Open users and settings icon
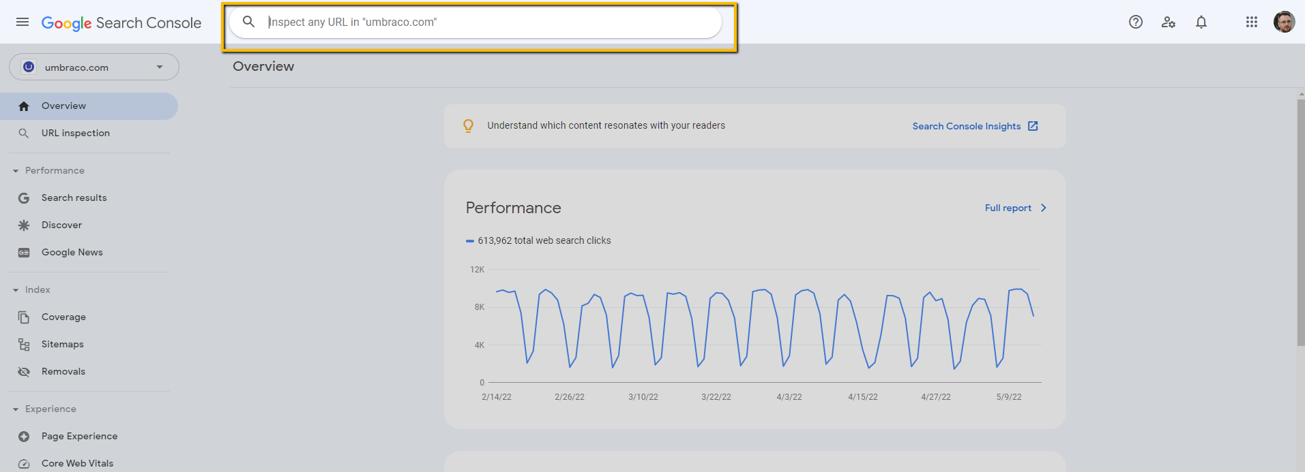 (x=1169, y=22)
